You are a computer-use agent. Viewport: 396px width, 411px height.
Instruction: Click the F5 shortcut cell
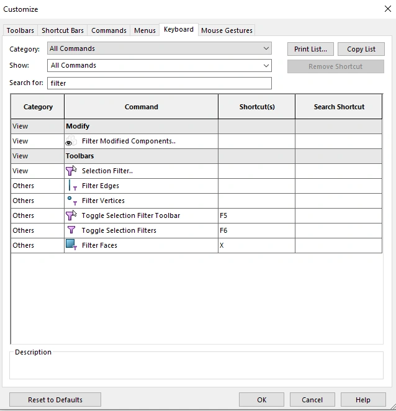pos(256,215)
